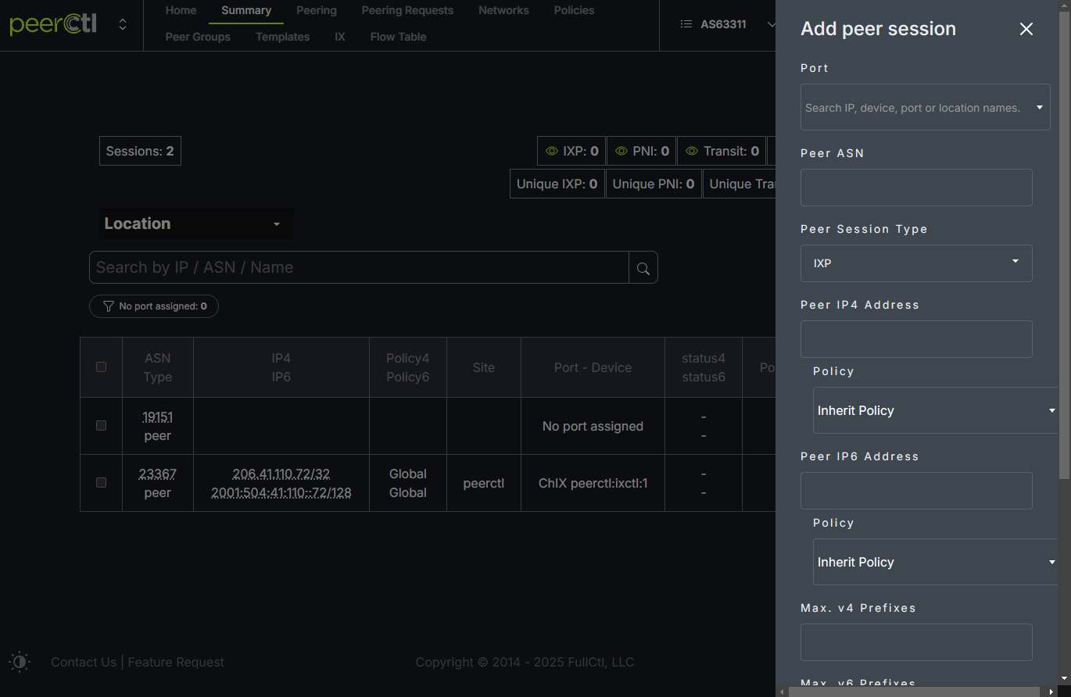This screenshot has height=697, width=1071.
Task: Click the search magnifier icon button
Action: 643,268
